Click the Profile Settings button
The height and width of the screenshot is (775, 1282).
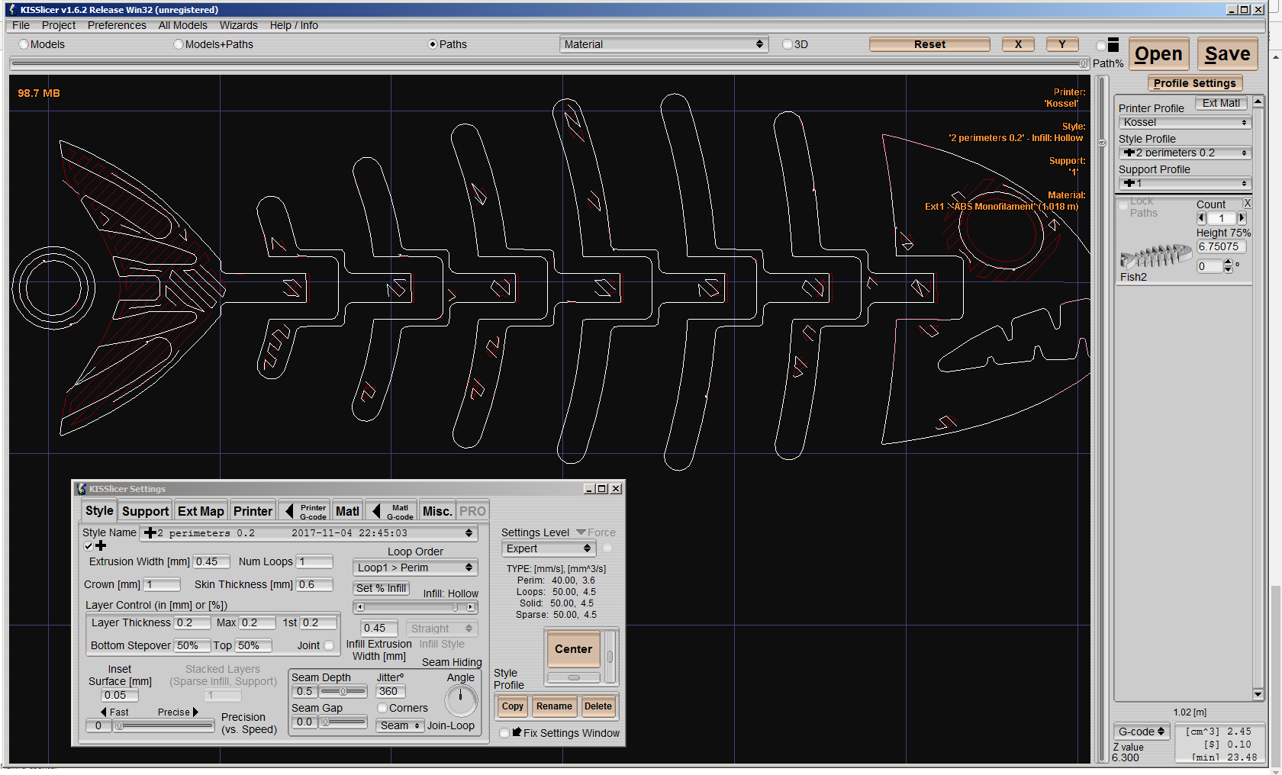(x=1194, y=83)
